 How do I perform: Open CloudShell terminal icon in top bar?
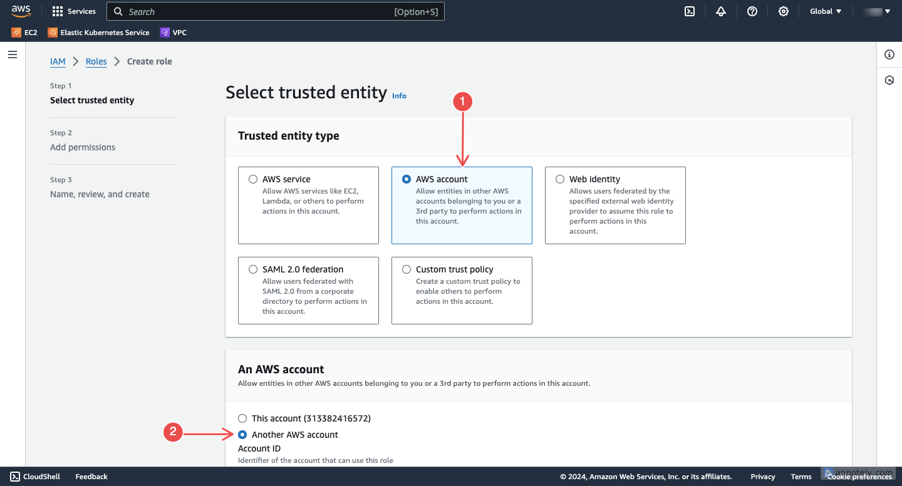(689, 11)
